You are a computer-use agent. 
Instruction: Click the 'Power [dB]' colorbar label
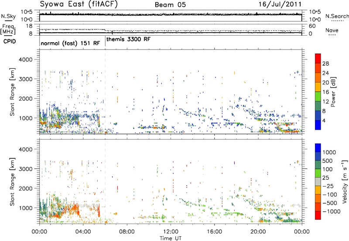tap(333, 92)
